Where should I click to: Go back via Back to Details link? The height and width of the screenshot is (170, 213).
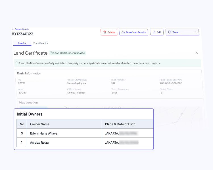22,29
